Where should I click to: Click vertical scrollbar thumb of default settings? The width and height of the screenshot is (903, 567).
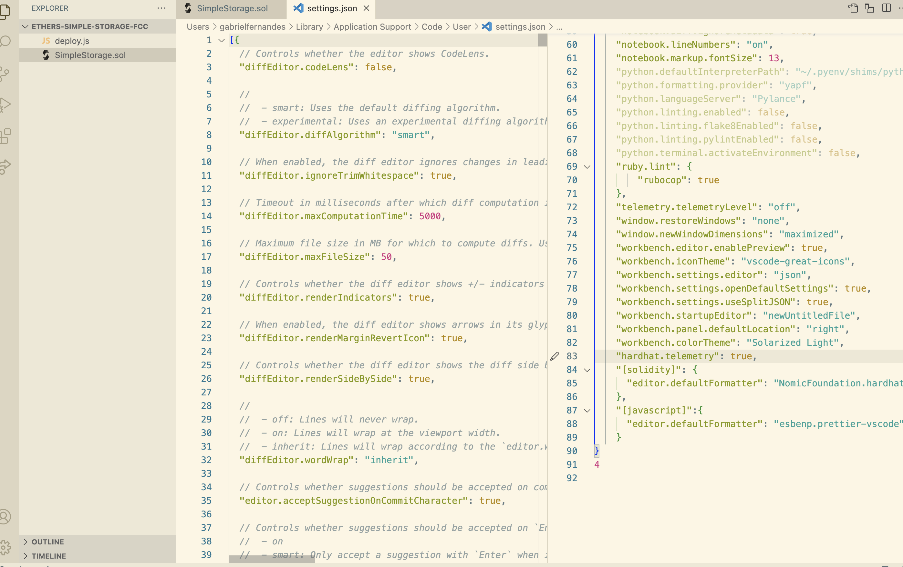(x=542, y=40)
